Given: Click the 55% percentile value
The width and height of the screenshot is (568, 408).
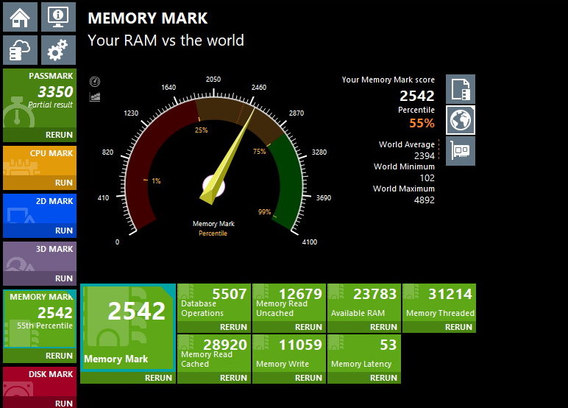Looking at the screenshot, I should (422, 123).
